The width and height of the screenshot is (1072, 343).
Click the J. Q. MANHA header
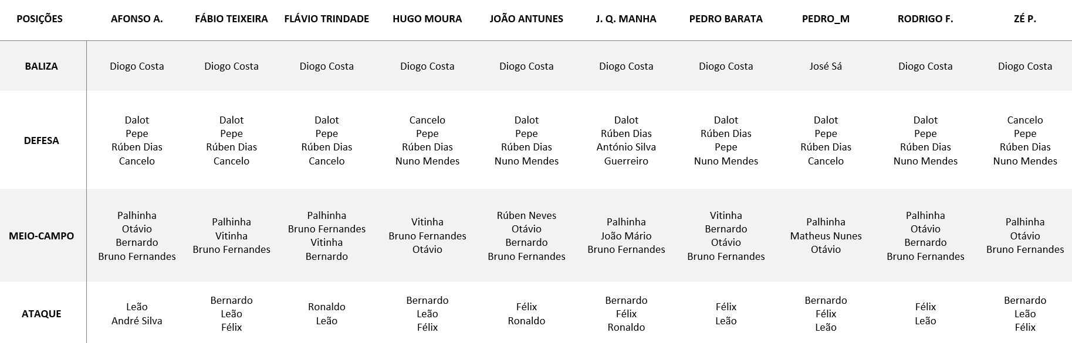pyautogui.click(x=626, y=19)
